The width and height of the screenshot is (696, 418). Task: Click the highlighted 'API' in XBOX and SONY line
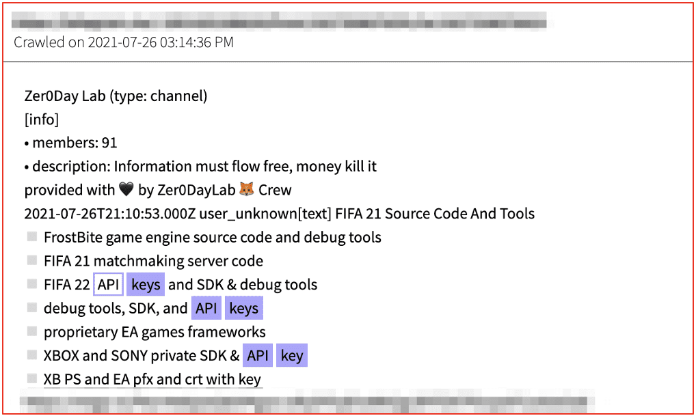click(258, 355)
